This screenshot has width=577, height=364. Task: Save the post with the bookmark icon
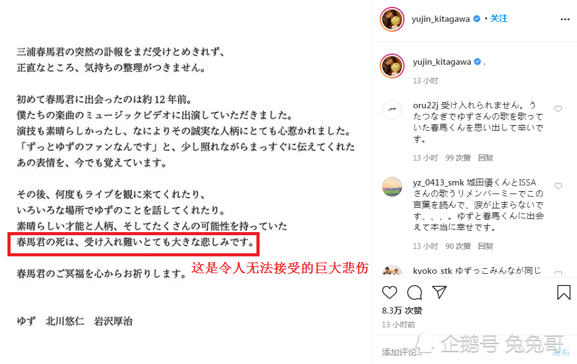[563, 292]
